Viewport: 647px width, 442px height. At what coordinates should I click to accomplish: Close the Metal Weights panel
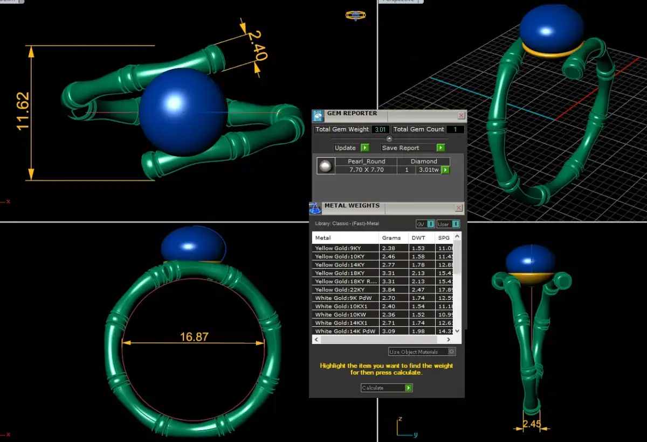coord(458,208)
